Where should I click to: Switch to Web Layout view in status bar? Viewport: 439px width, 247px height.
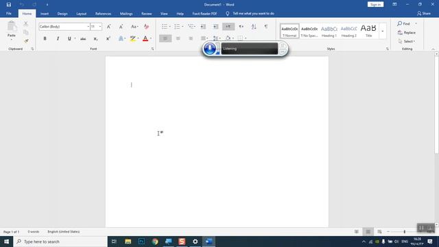(x=379, y=232)
